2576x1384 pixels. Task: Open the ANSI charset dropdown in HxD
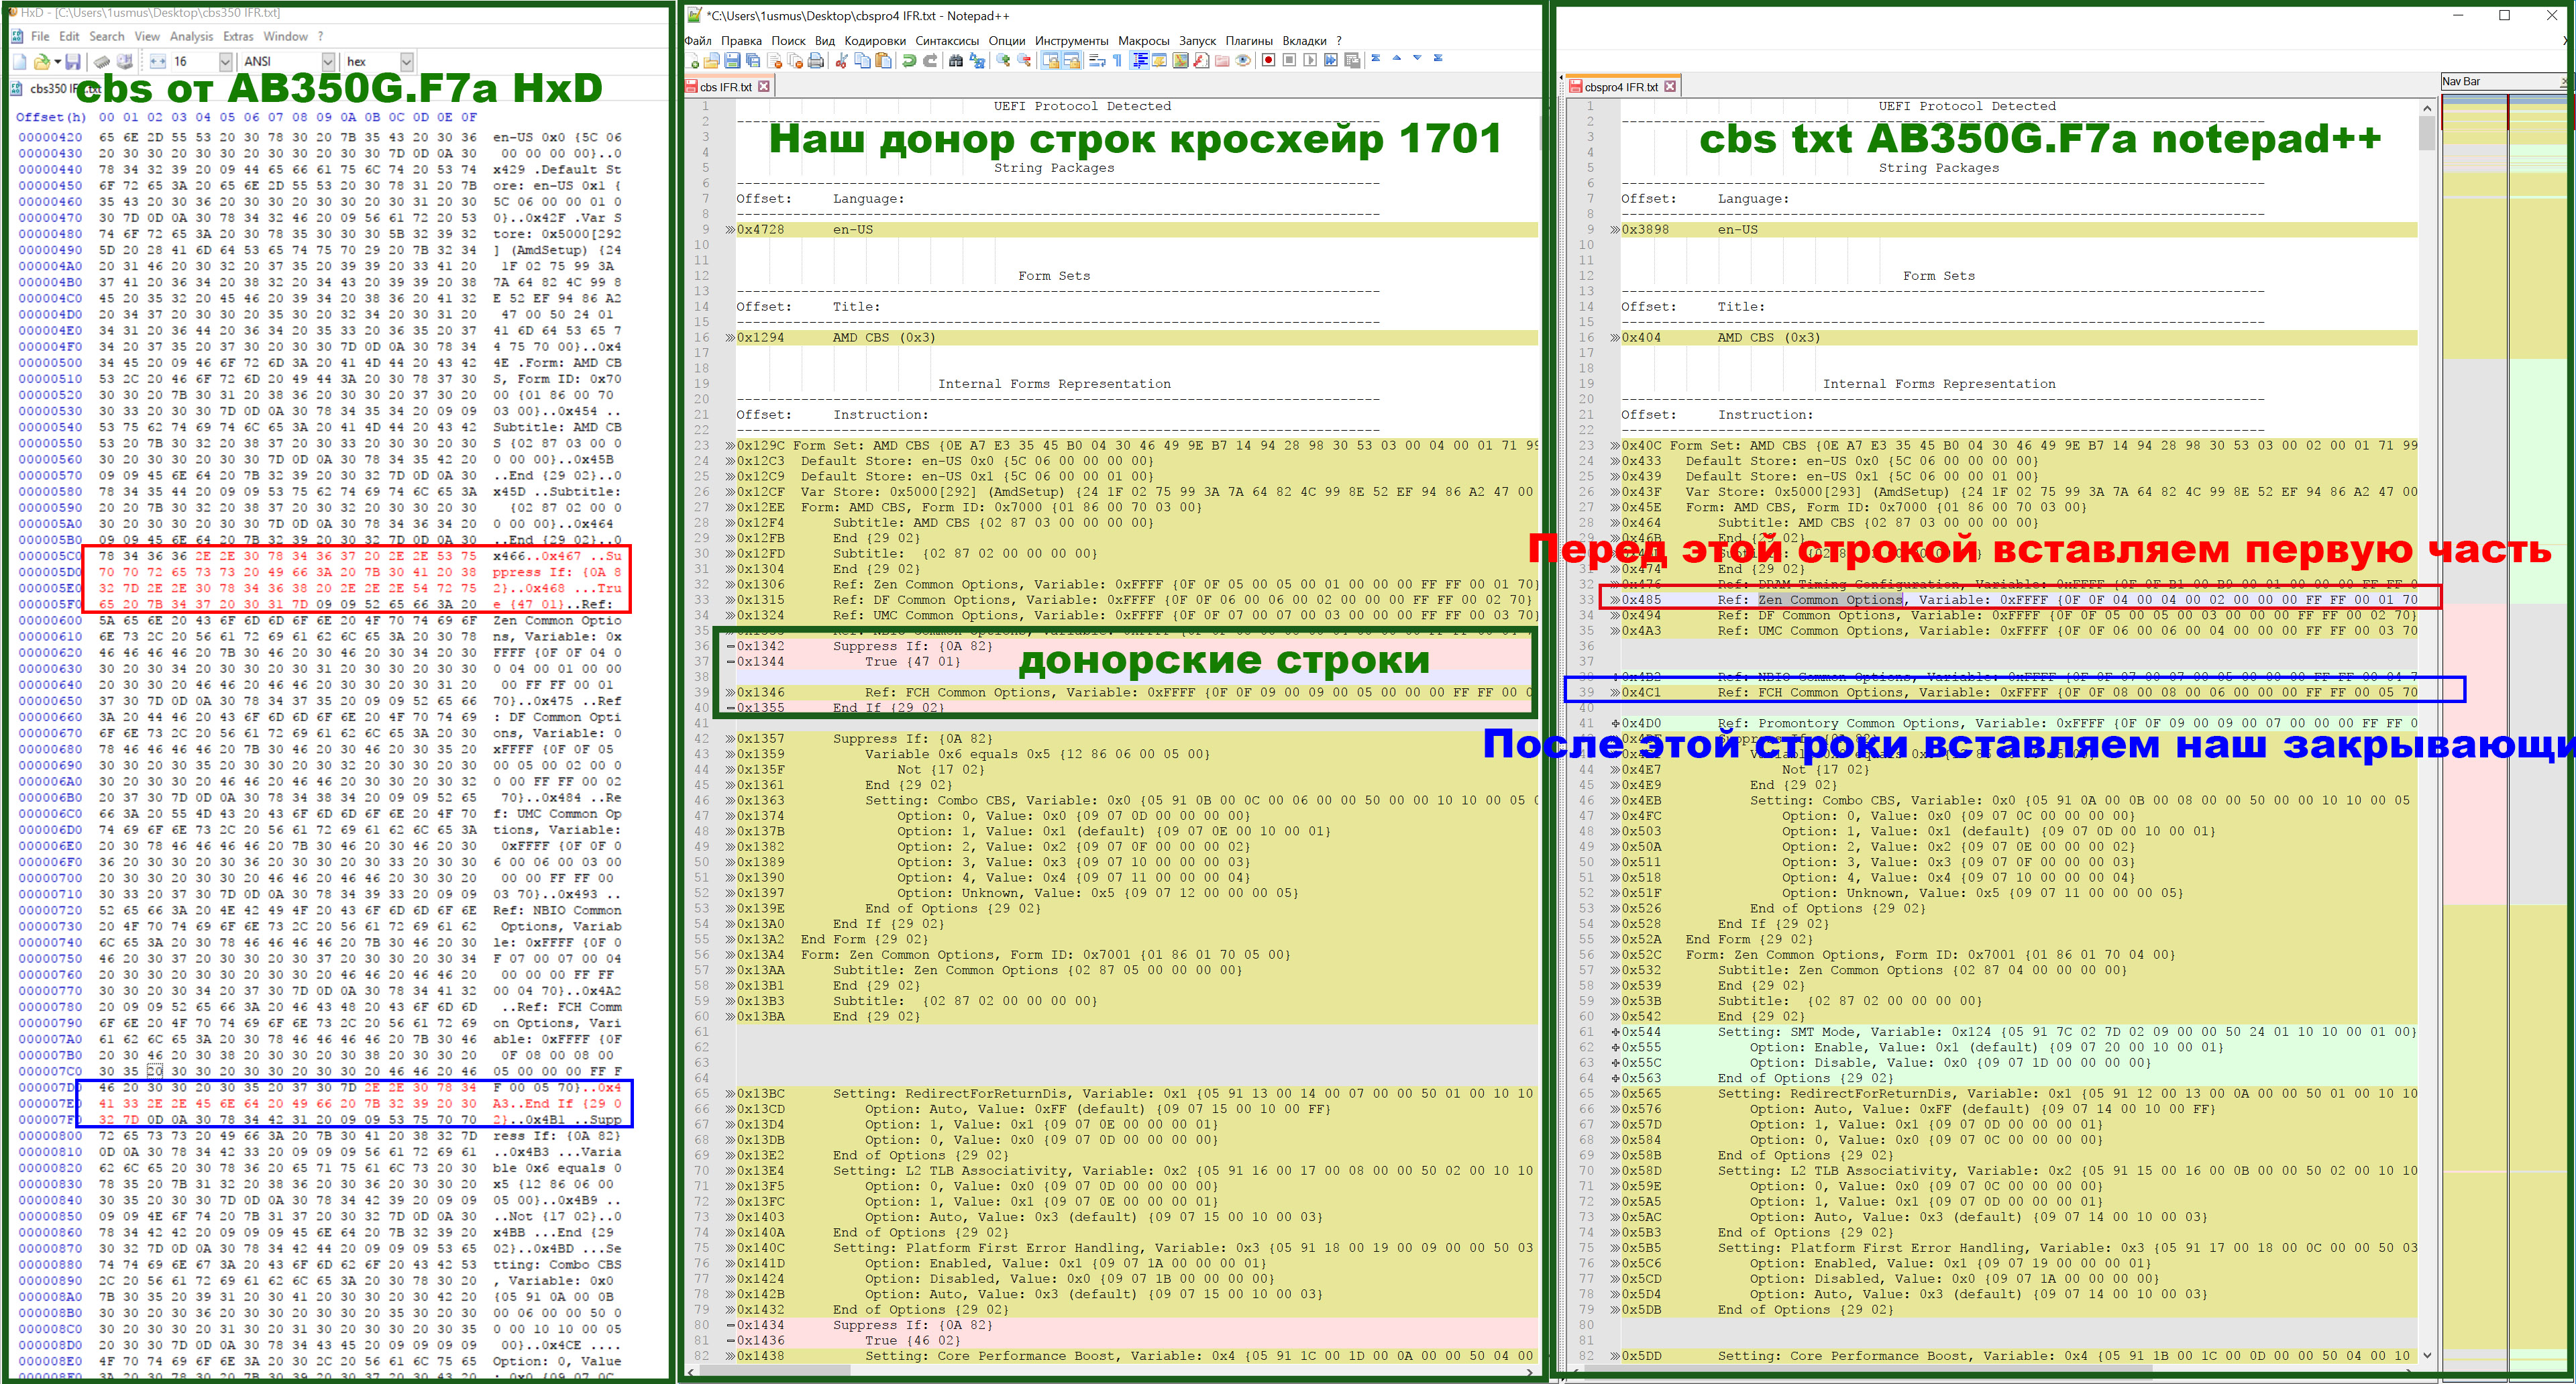(328, 61)
